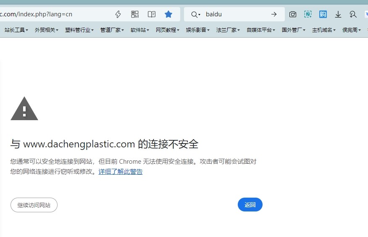Click the green N extension icon
Image resolution: width=368 pixels, height=237 pixels.
[x=308, y=14]
